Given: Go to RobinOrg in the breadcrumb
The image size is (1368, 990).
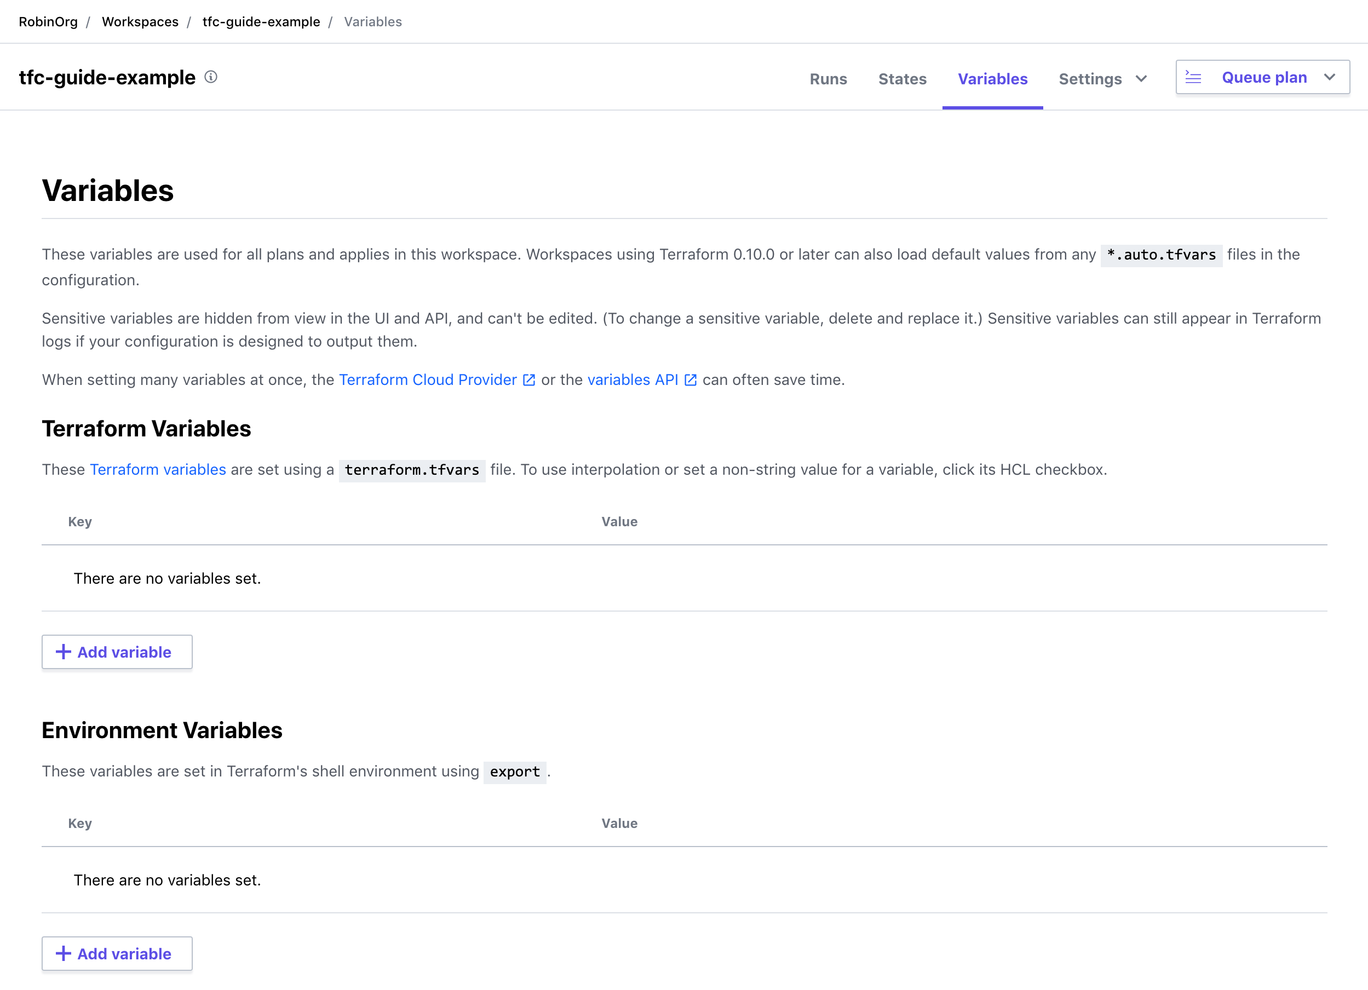Looking at the screenshot, I should pyautogui.click(x=48, y=22).
